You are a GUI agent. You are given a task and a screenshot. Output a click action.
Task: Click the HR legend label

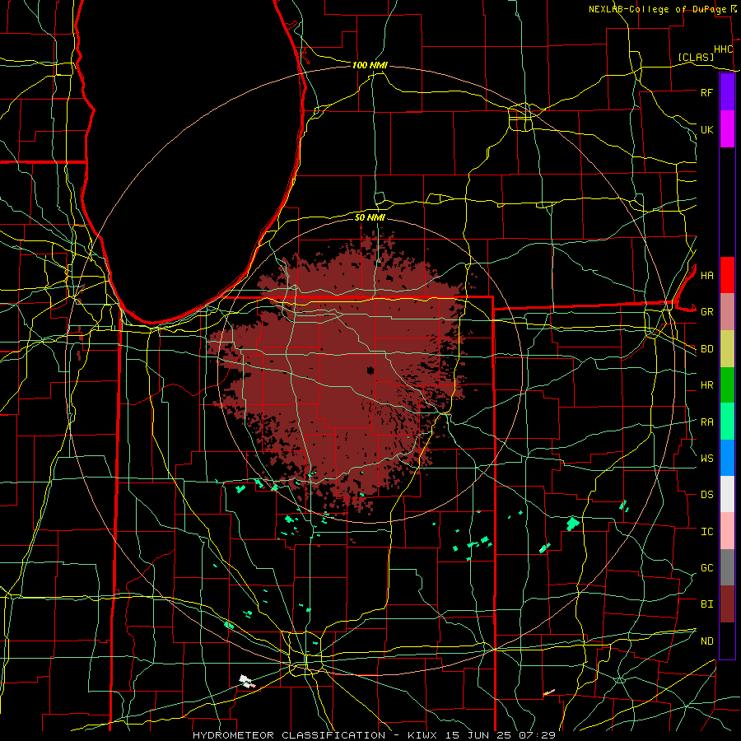[706, 385]
